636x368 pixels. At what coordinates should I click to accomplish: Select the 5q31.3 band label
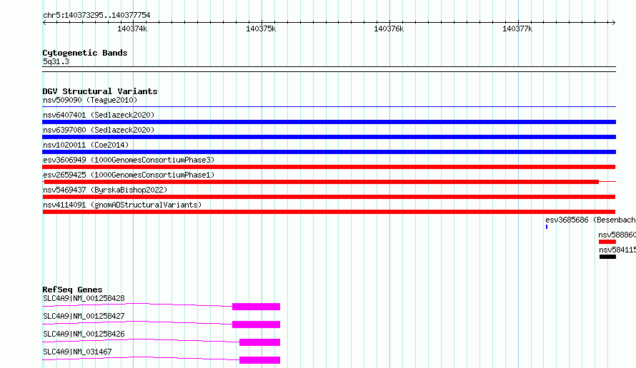(x=56, y=61)
